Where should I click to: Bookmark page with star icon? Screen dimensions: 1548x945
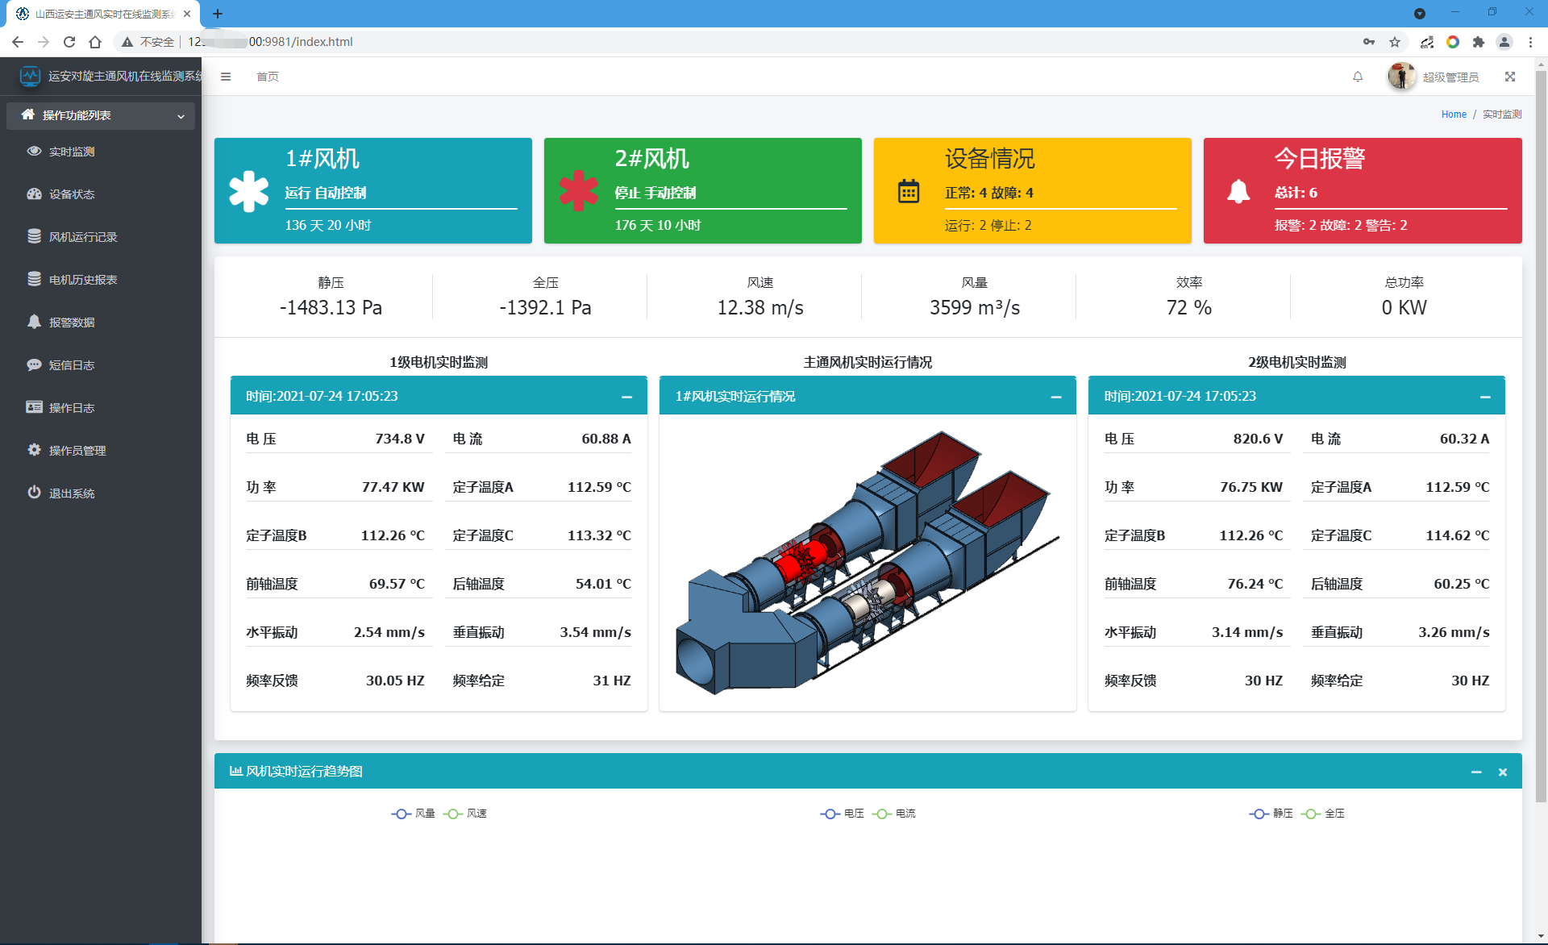point(1395,42)
